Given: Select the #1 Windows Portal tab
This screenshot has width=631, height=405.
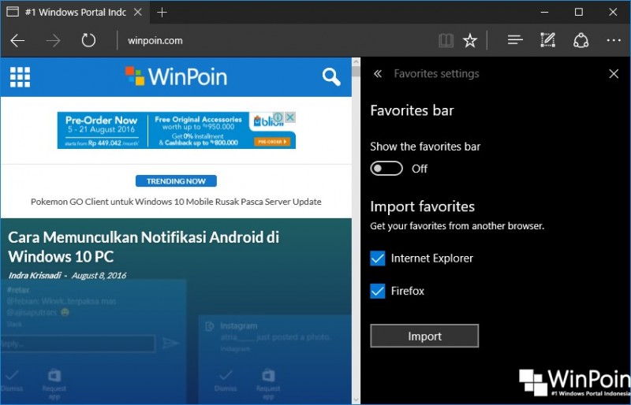Looking at the screenshot, I should point(75,12).
